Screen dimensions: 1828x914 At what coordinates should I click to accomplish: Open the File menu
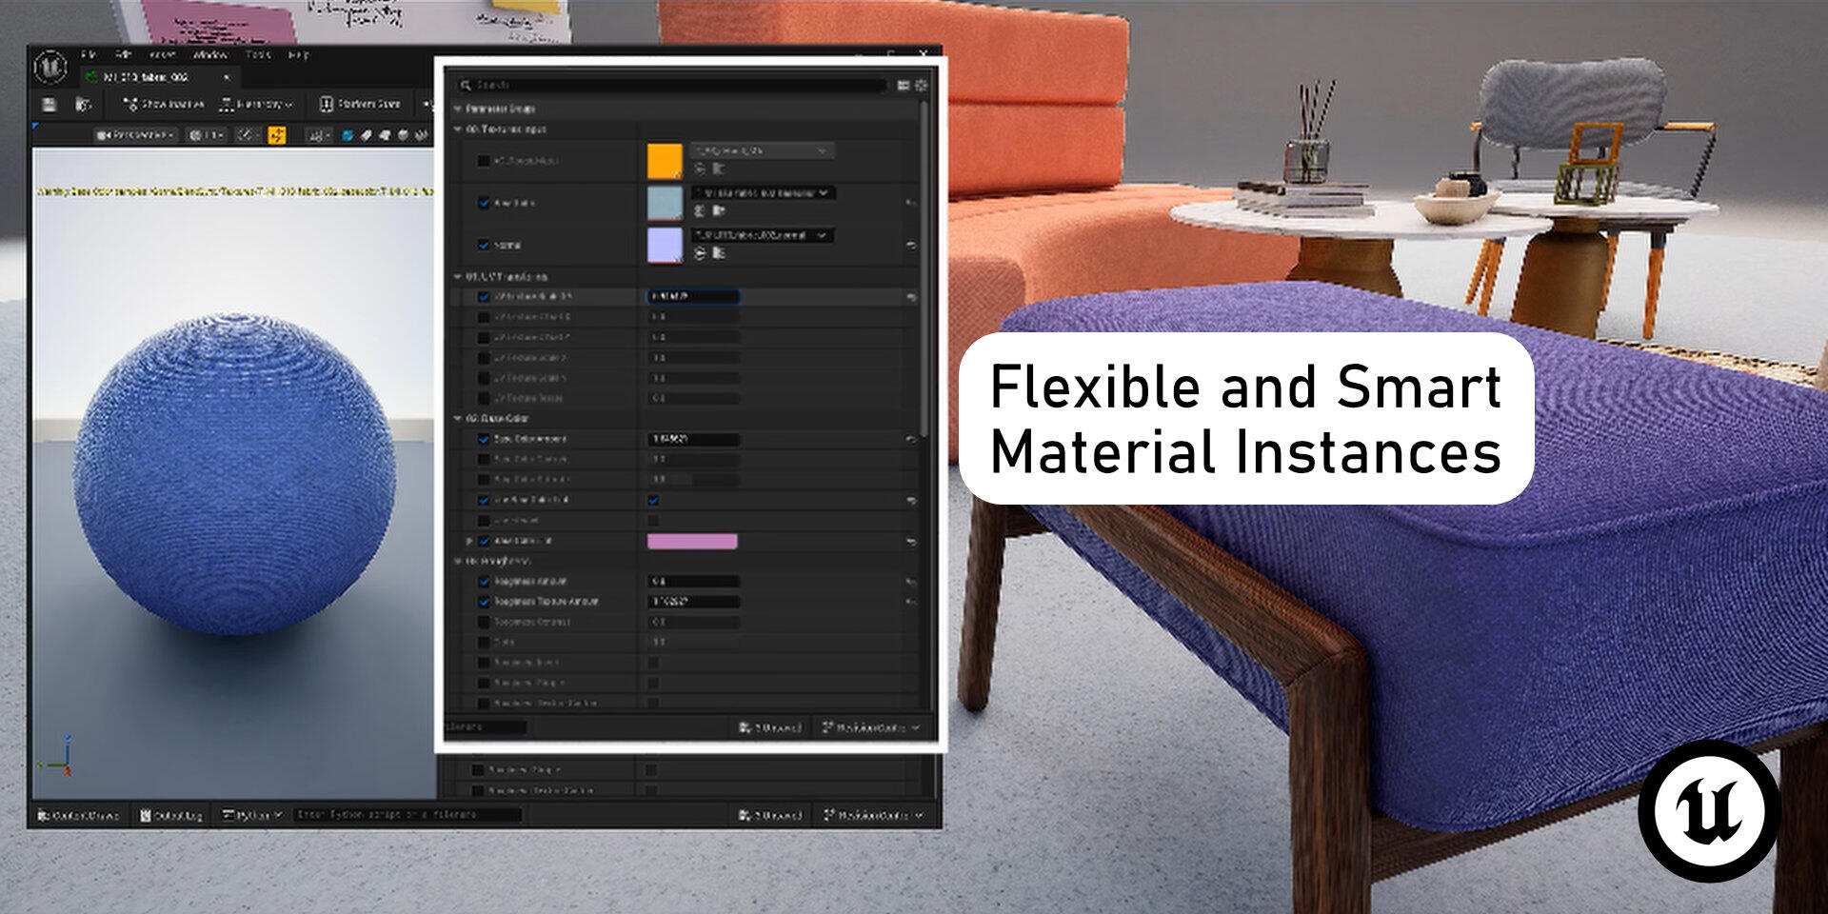[x=89, y=55]
